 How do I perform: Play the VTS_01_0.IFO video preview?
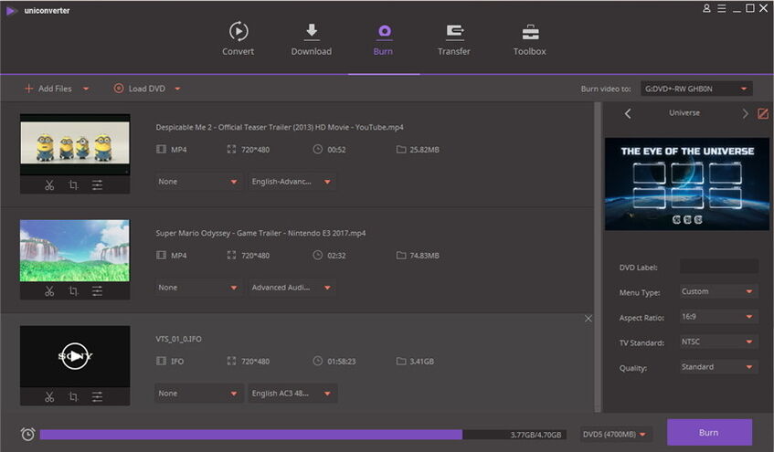75,356
